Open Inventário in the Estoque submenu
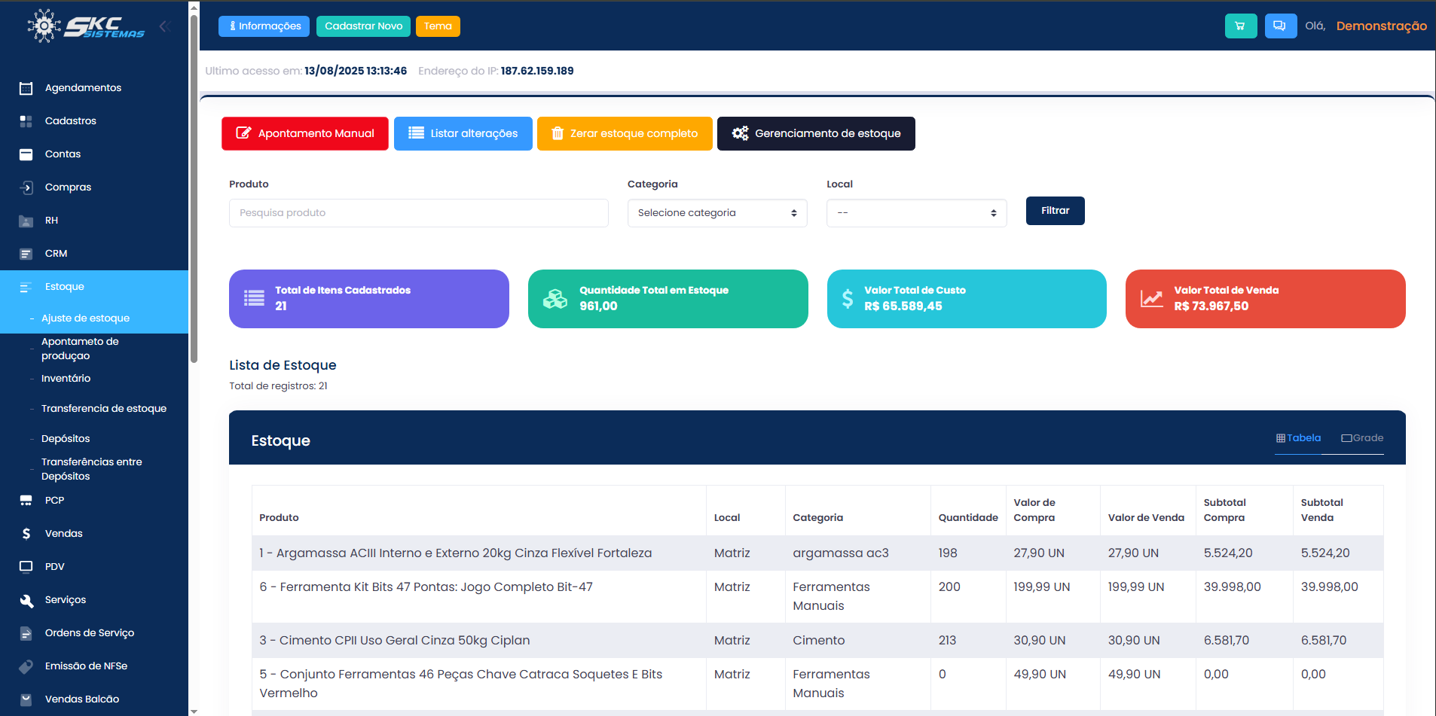Screen dimensions: 1436x716 coord(66,379)
